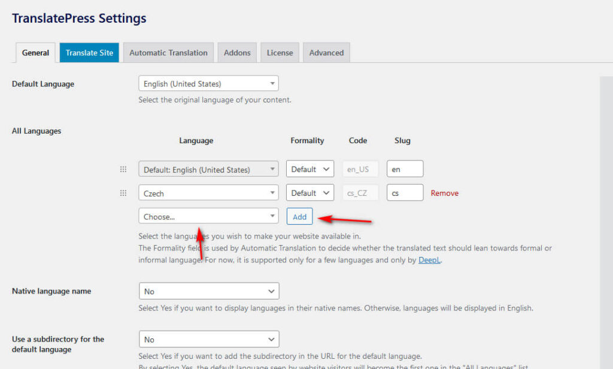The height and width of the screenshot is (369, 613).
Task: Open Formality dropdown for English row
Action: 310,169
